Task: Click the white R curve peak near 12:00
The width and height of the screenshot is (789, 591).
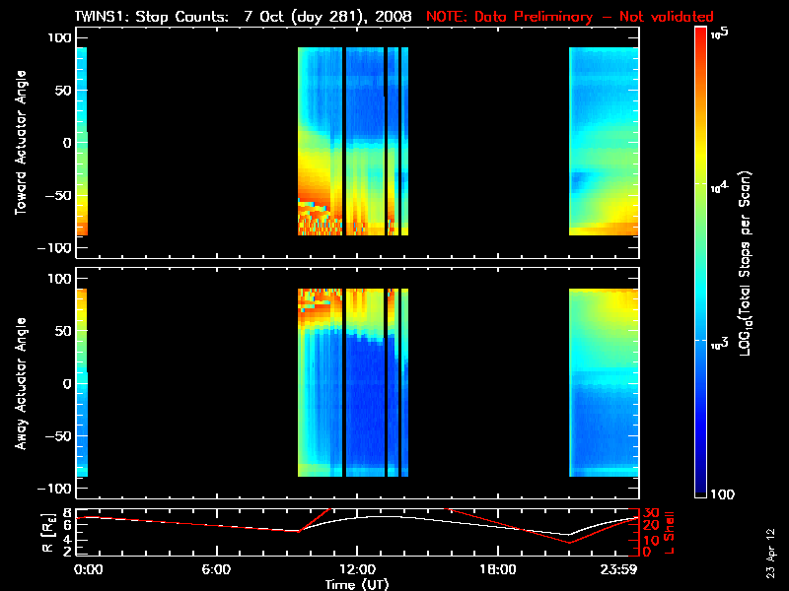Action: pos(380,516)
